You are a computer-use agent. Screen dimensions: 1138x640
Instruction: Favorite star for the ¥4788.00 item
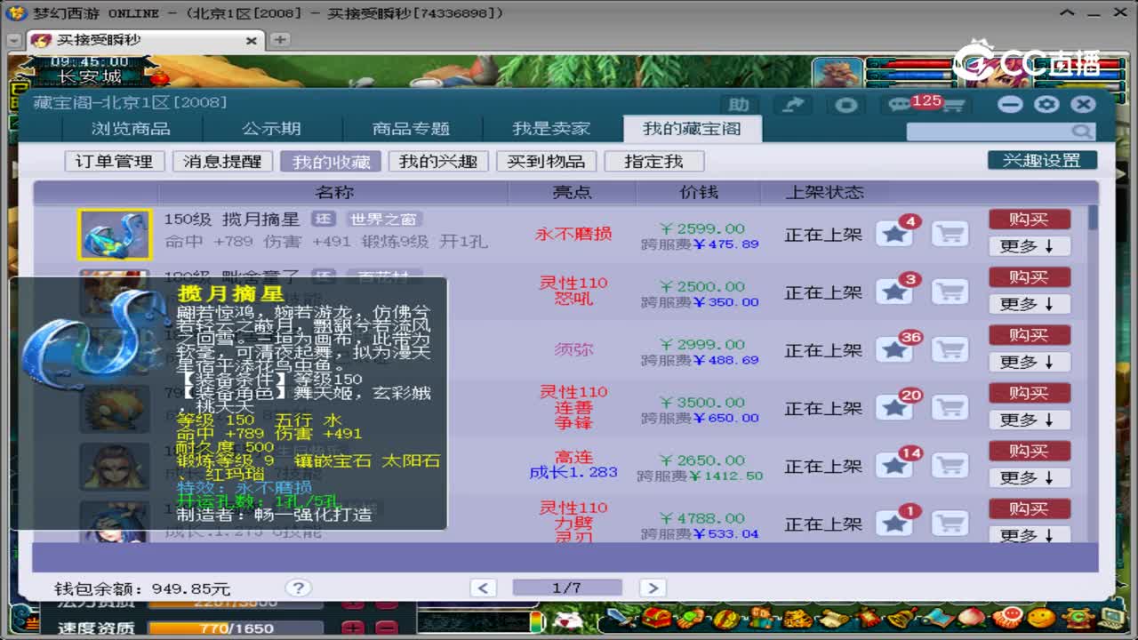tap(894, 524)
